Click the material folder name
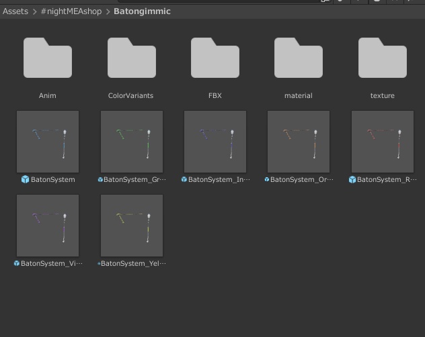The image size is (425, 337). point(299,95)
